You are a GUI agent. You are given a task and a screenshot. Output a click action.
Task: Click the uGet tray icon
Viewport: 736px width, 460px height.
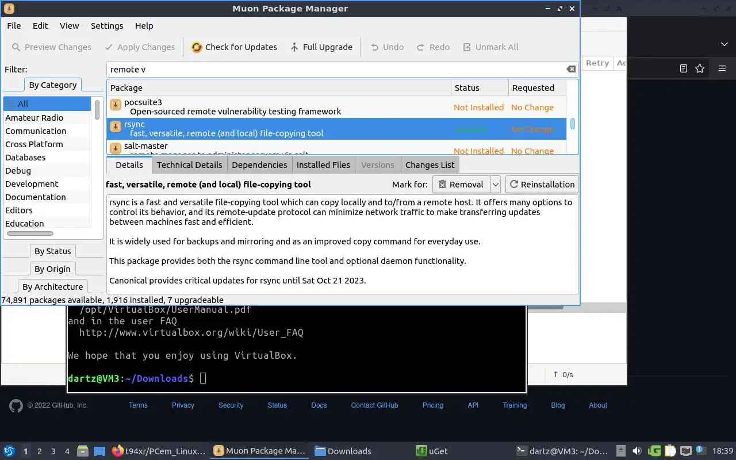point(654,451)
